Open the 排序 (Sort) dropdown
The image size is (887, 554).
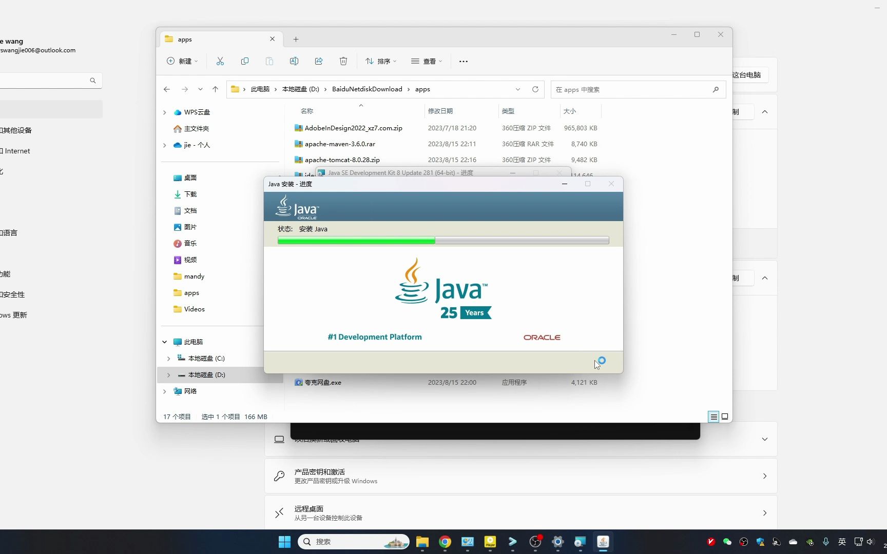381,61
